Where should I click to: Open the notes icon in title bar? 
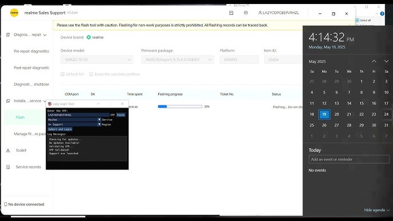(x=231, y=13)
